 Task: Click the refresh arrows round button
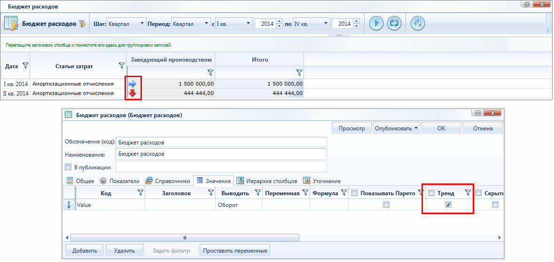(394, 24)
